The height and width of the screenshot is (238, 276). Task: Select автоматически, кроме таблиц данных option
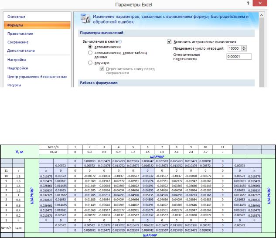tap(91, 52)
